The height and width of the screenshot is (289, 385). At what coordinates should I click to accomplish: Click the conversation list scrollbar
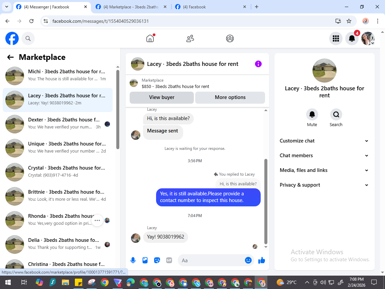[x=118, y=109]
